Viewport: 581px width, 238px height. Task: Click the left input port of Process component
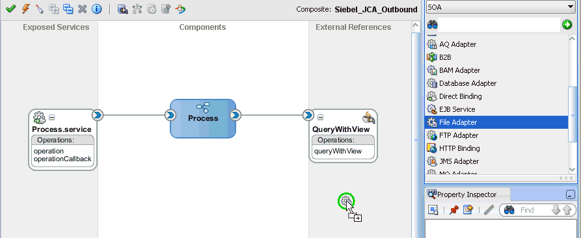pos(170,115)
